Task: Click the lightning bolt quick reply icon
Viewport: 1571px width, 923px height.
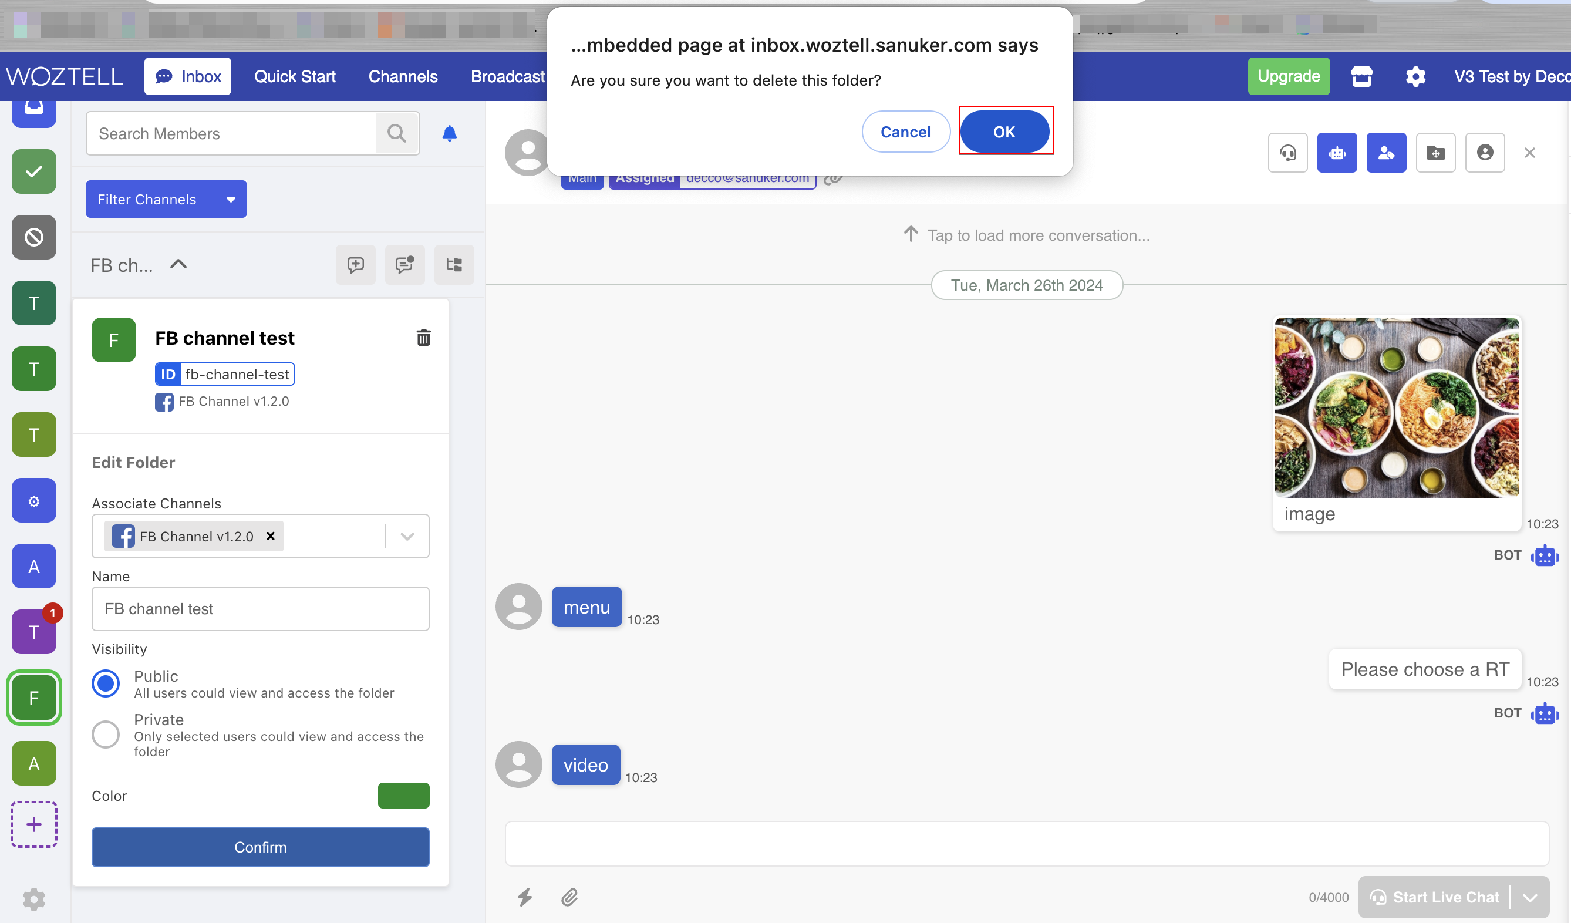Action: point(525,897)
